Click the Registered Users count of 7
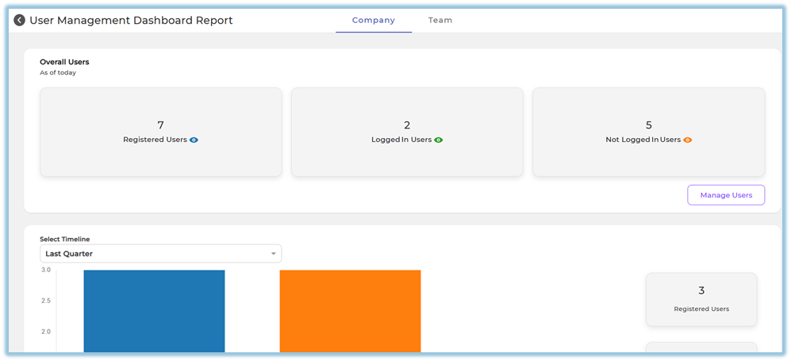Image resolution: width=791 pixels, height=361 pixels. [160, 125]
